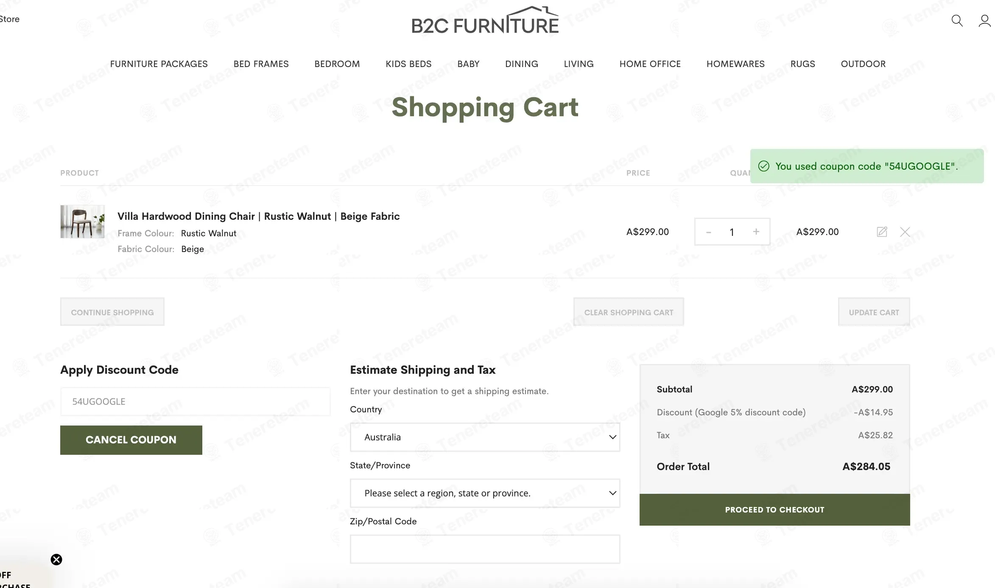Click the Order Total amount A$284.05
This screenshot has width=995, height=588.
pos(866,467)
